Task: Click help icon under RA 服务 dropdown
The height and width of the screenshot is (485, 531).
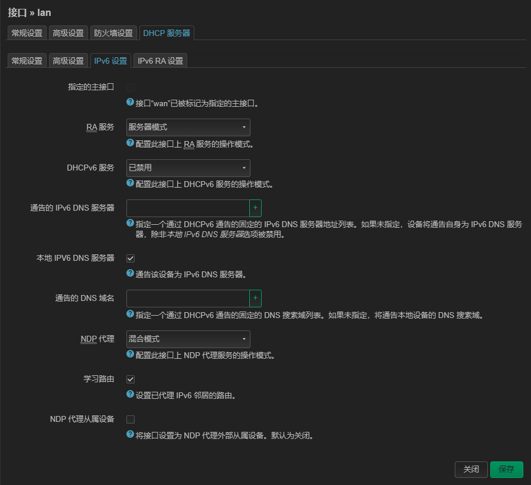Action: pyautogui.click(x=131, y=143)
